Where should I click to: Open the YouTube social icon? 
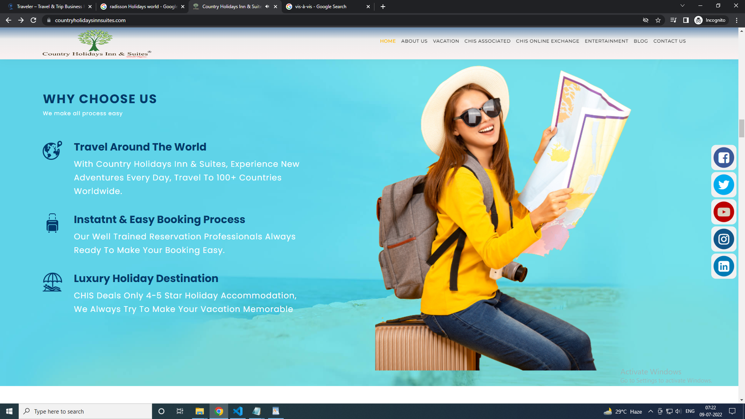(724, 212)
